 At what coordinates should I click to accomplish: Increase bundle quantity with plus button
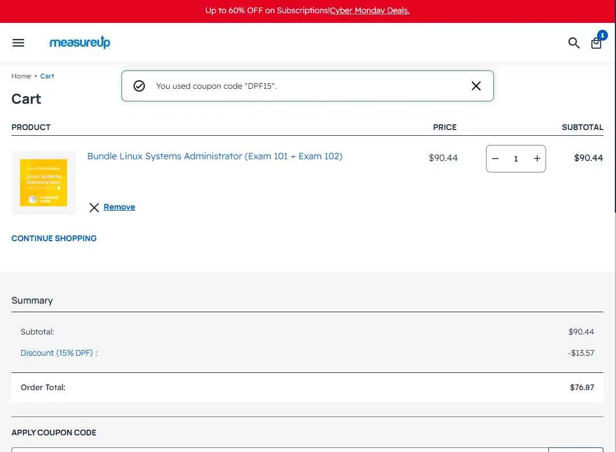pos(537,159)
